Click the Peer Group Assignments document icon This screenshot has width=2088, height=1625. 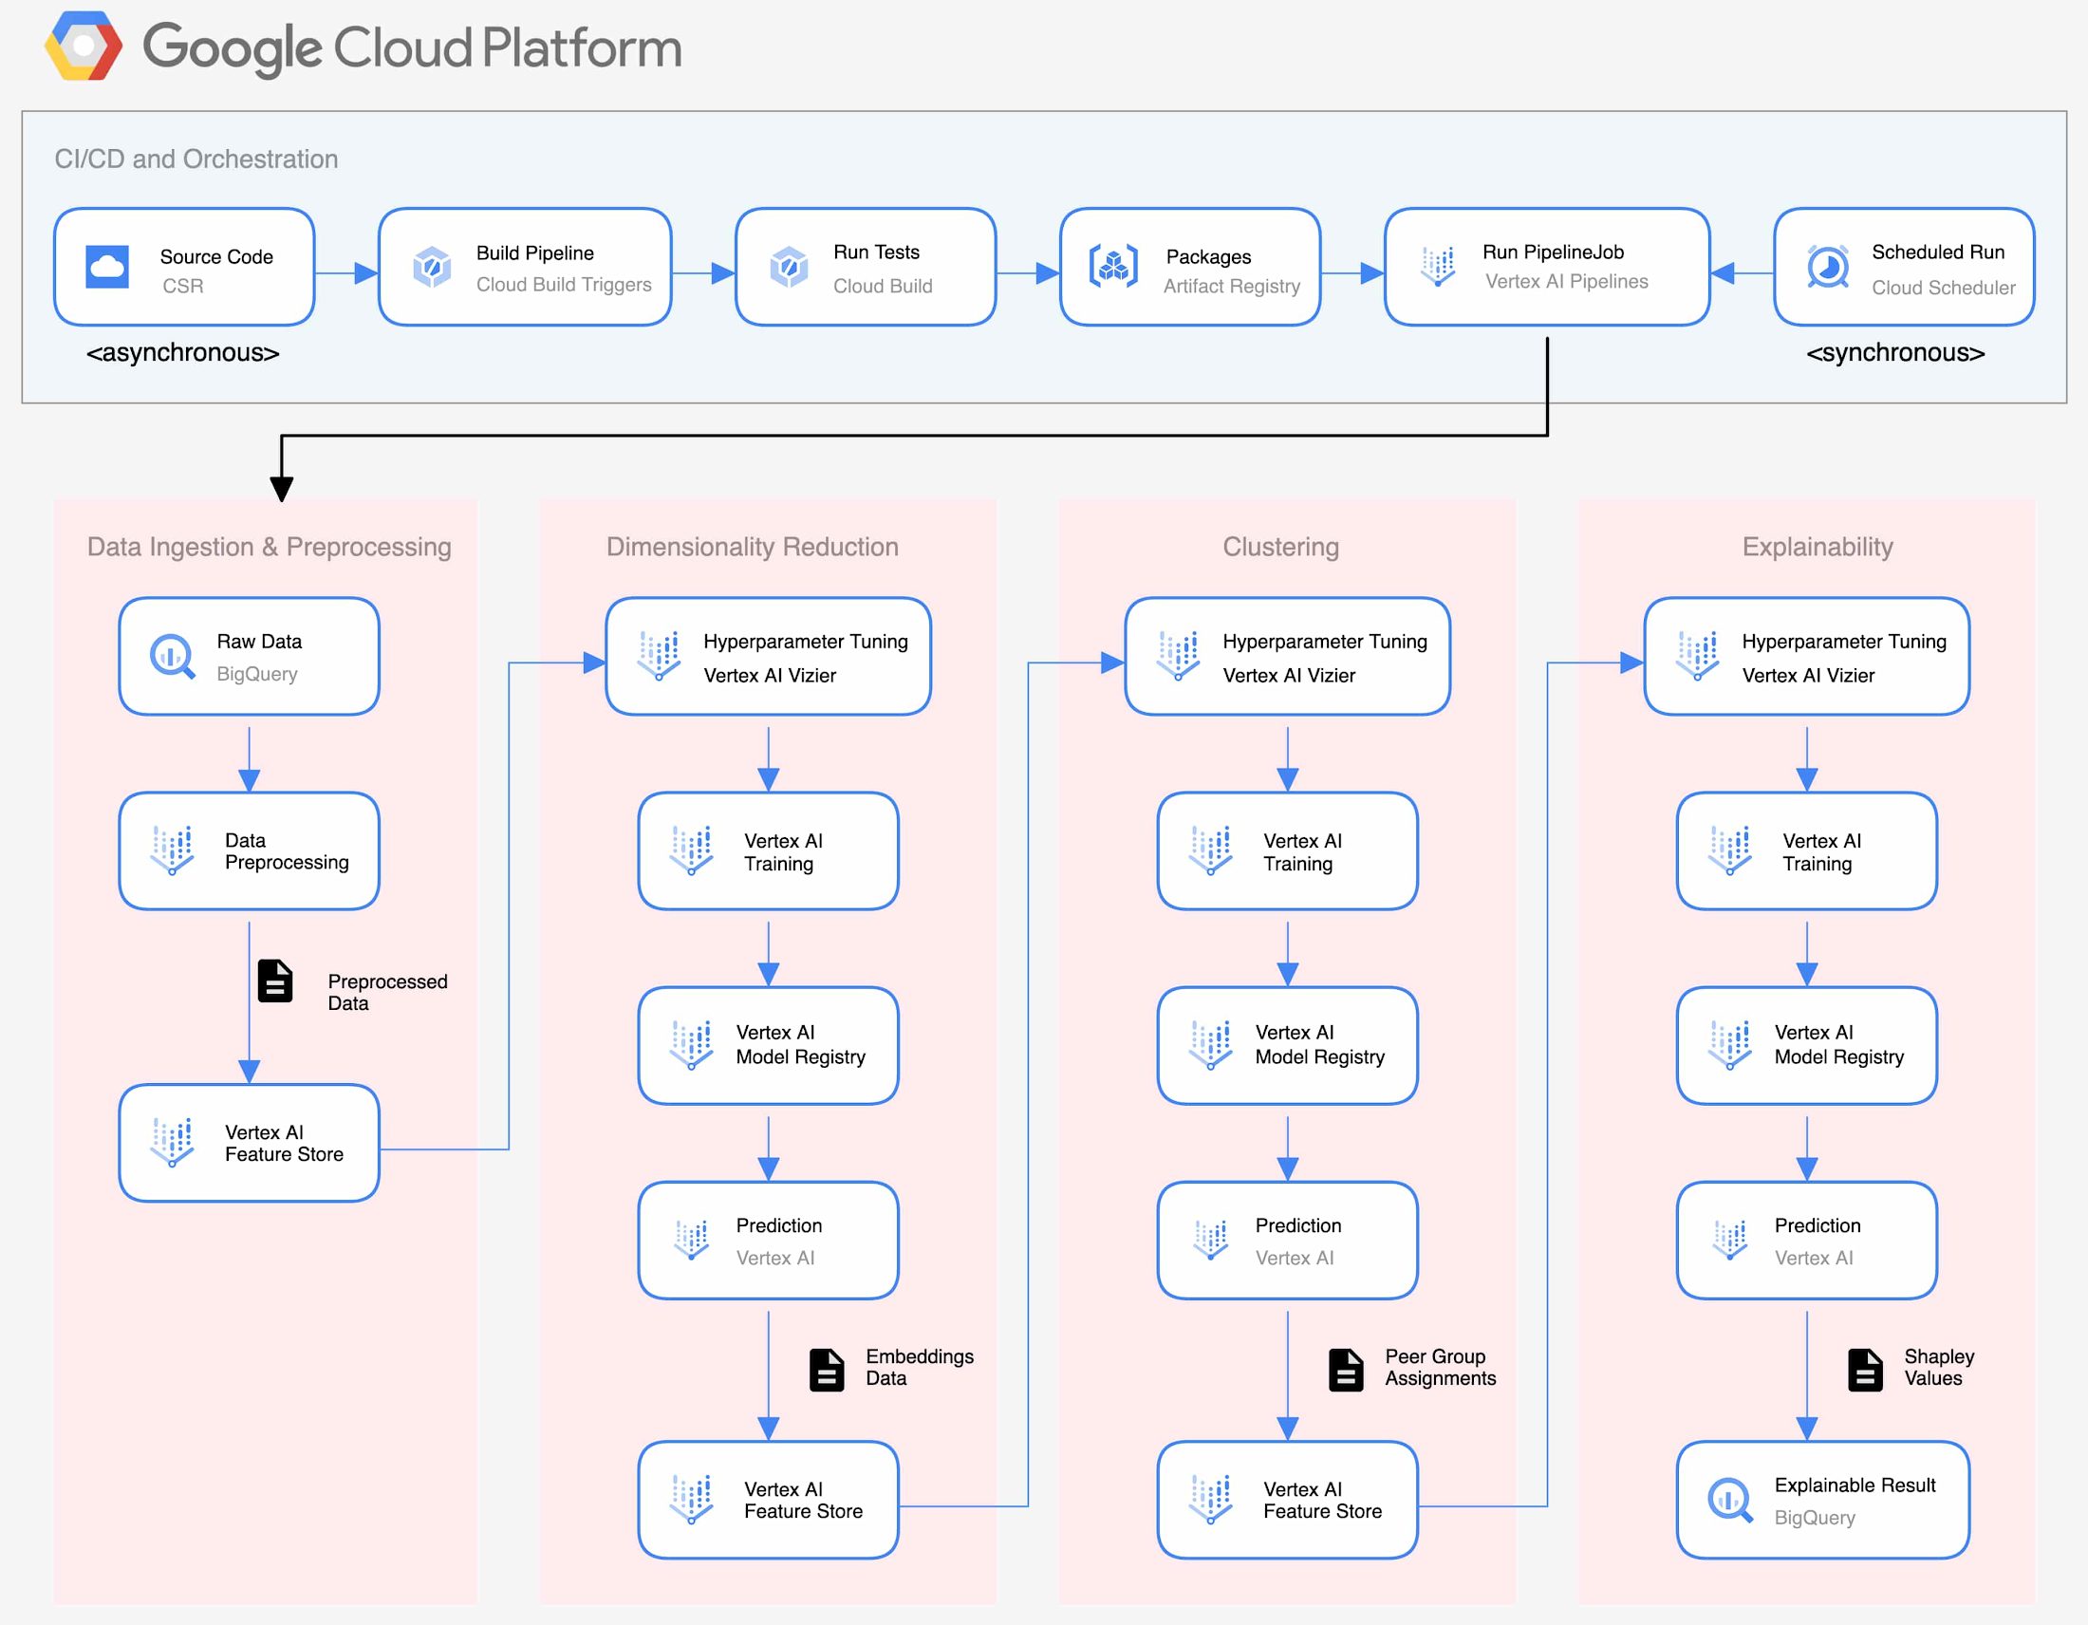[x=1346, y=1370]
